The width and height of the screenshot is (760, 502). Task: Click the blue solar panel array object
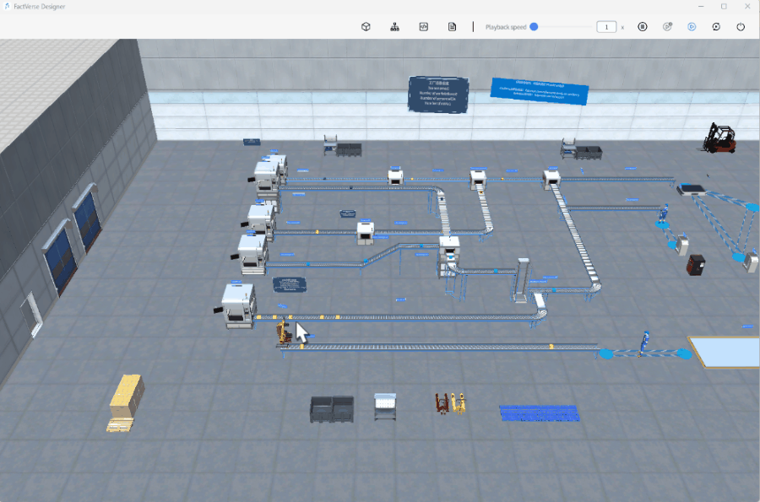click(x=539, y=411)
